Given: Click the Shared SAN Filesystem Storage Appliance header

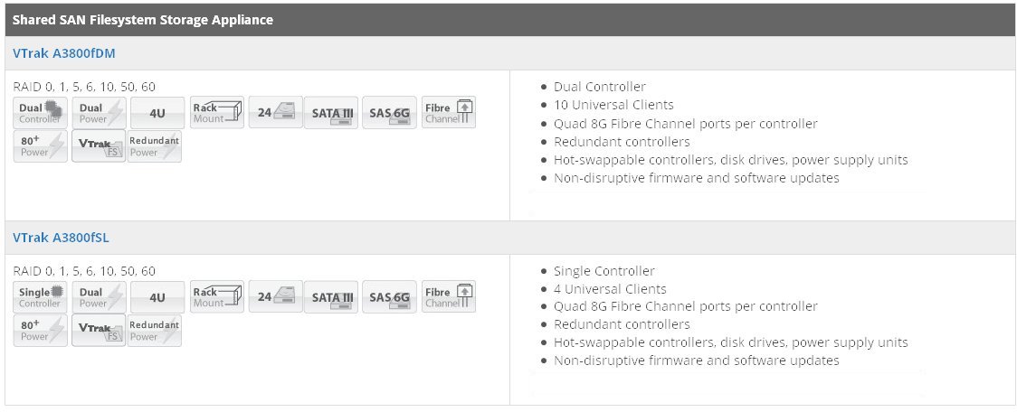Looking at the screenshot, I should pos(143,20).
